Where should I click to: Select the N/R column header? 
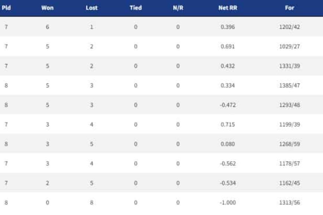[178, 8]
